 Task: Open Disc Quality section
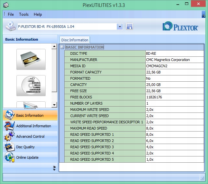tap(30, 147)
